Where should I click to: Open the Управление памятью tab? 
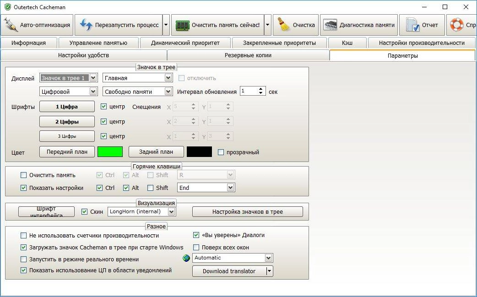(x=98, y=43)
